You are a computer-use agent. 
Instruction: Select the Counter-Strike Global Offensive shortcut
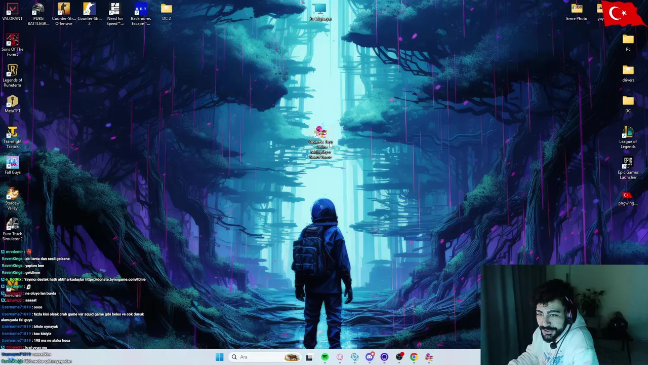pos(64,14)
